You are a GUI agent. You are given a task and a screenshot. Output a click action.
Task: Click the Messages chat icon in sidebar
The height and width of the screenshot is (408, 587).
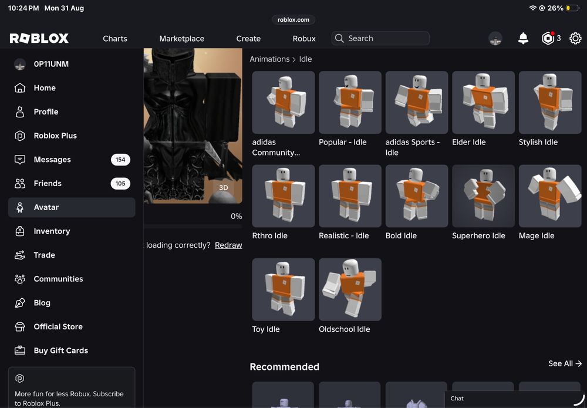pos(20,160)
